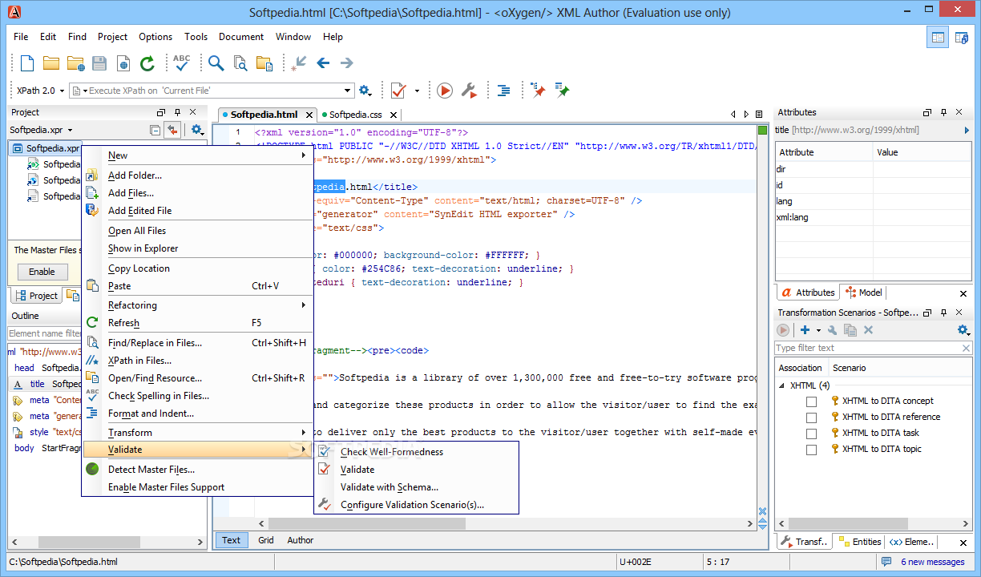Open the dropdown arrow beside the Validate icon
The width and height of the screenshot is (981, 577).
coord(417,91)
